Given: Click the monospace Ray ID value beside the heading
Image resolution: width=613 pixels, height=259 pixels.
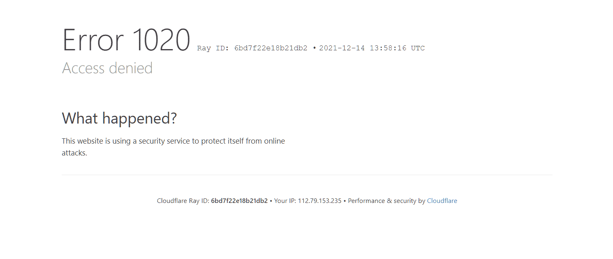Looking at the screenshot, I should click(271, 48).
